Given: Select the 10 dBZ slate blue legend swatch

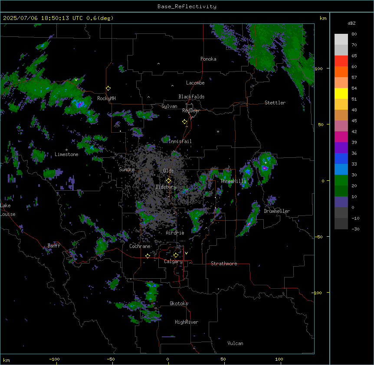Looking at the screenshot, I should tap(341, 202).
